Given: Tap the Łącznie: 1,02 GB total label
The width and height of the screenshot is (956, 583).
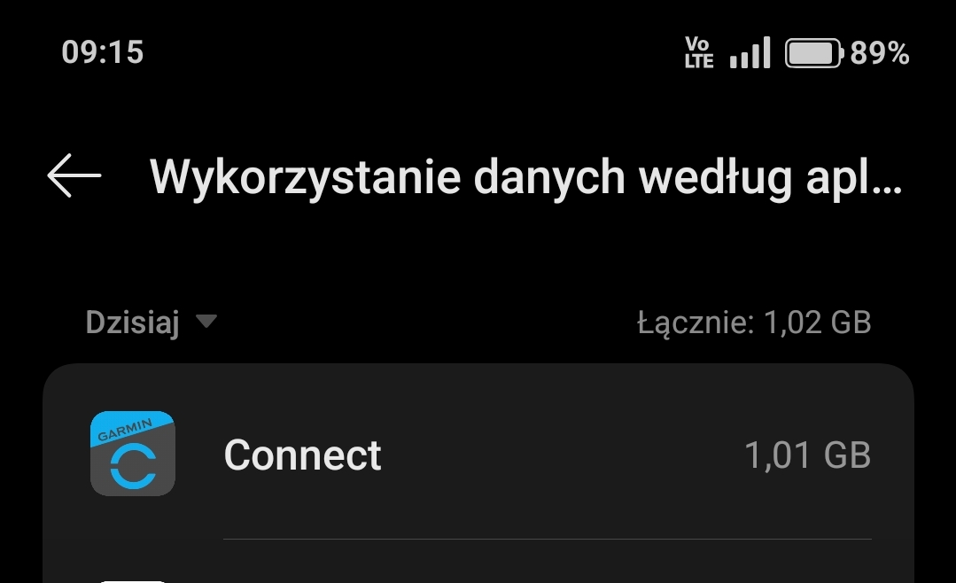Looking at the screenshot, I should (754, 322).
